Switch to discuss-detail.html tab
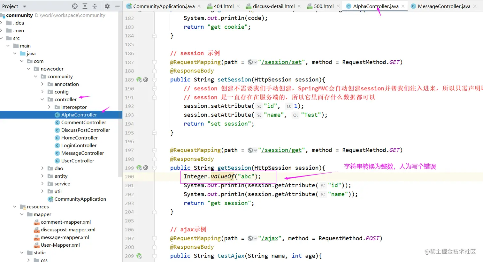Viewport: 483px width, 262px height. tap(274, 6)
